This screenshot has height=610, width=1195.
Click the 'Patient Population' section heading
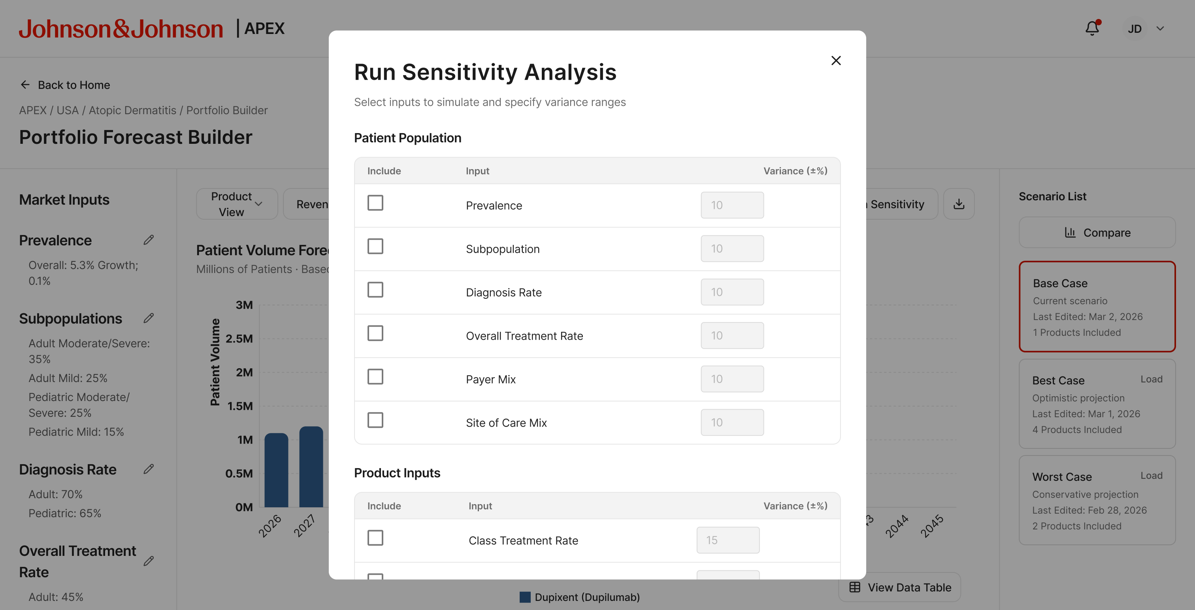407,138
